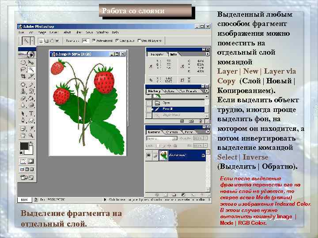
Task: Select the Open history state
Action: tap(178, 103)
